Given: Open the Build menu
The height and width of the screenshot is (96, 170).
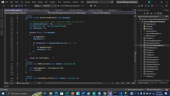Looking at the screenshot, I should coord(34,2).
